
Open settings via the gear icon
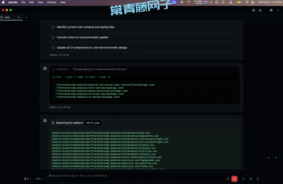click(271, 10)
